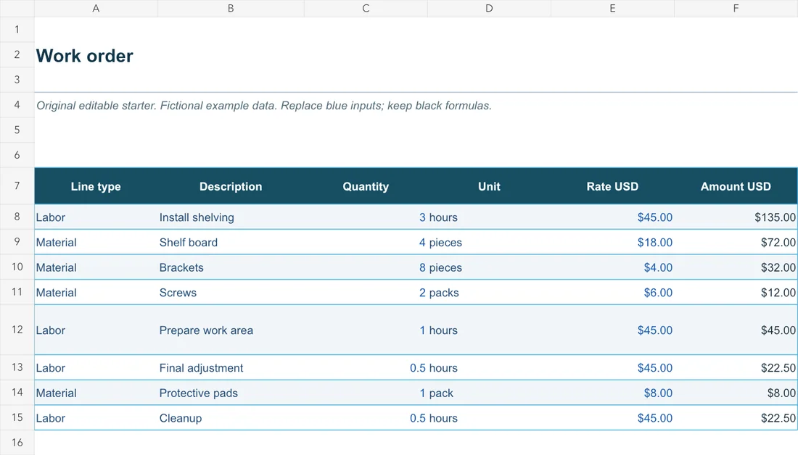Click the $6.00 rate cell
The width and height of the screenshot is (798, 455).
[612, 292]
